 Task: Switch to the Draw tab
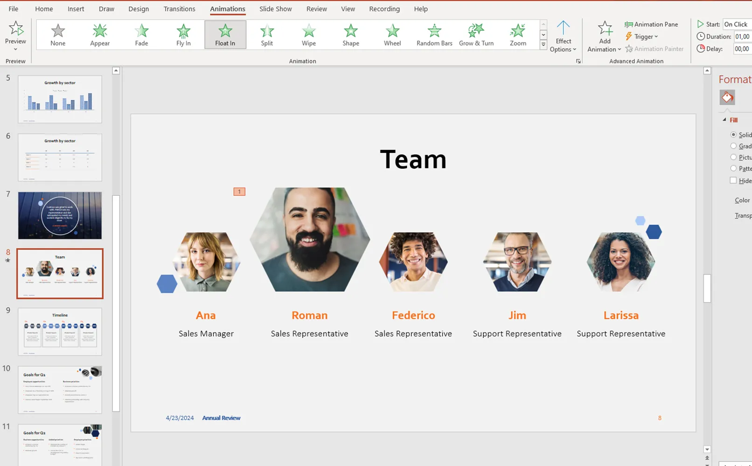point(106,9)
